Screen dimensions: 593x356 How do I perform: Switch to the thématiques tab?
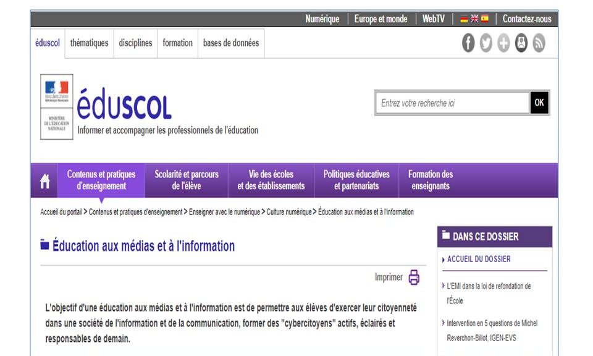coord(89,43)
